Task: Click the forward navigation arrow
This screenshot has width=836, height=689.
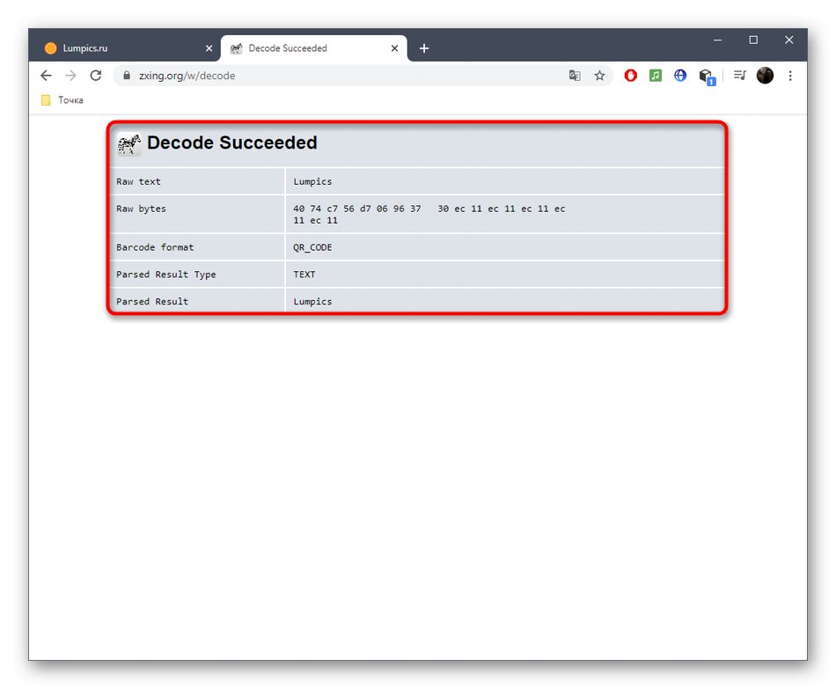Action: pyautogui.click(x=71, y=76)
